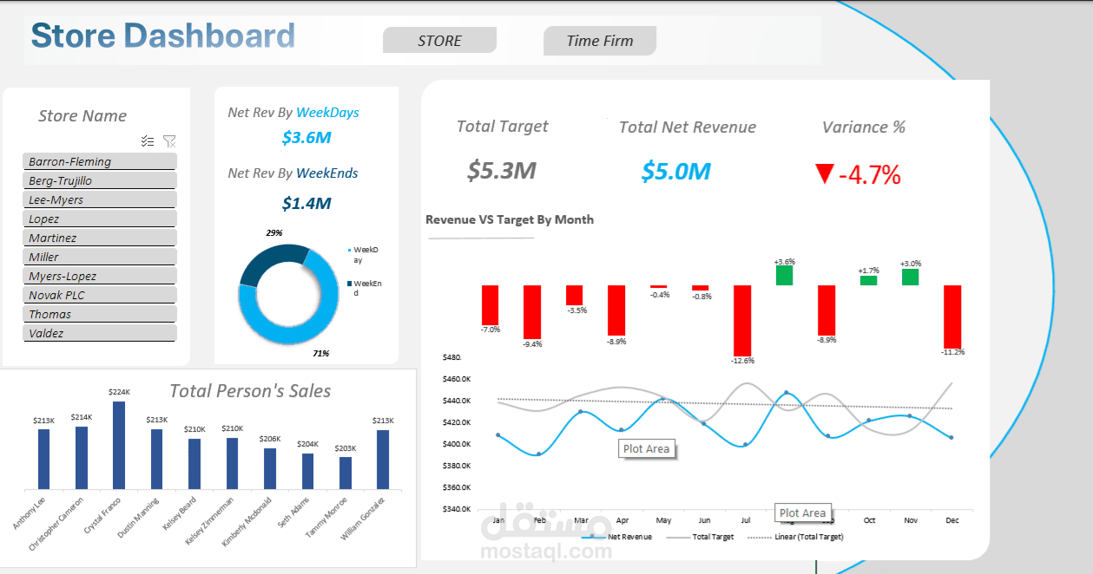1093x574 pixels.
Task: Click the Net Rev By WeekDays label
Action: click(293, 113)
